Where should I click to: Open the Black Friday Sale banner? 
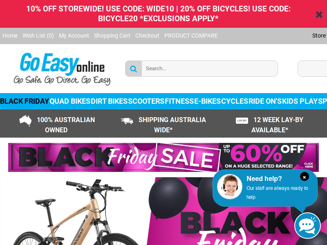pyautogui.click(x=163, y=157)
